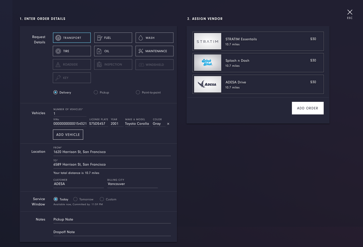Open the Billing City Vancouver field

pos(133,184)
